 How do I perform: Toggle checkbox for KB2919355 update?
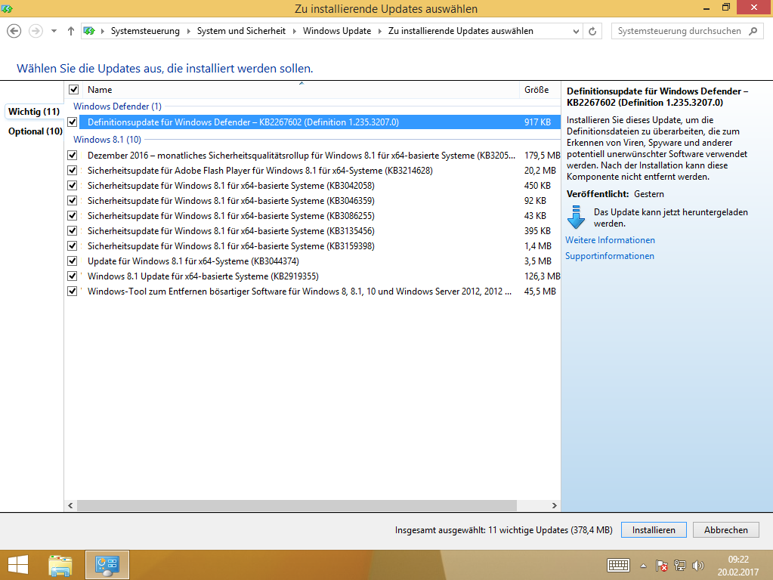click(73, 276)
